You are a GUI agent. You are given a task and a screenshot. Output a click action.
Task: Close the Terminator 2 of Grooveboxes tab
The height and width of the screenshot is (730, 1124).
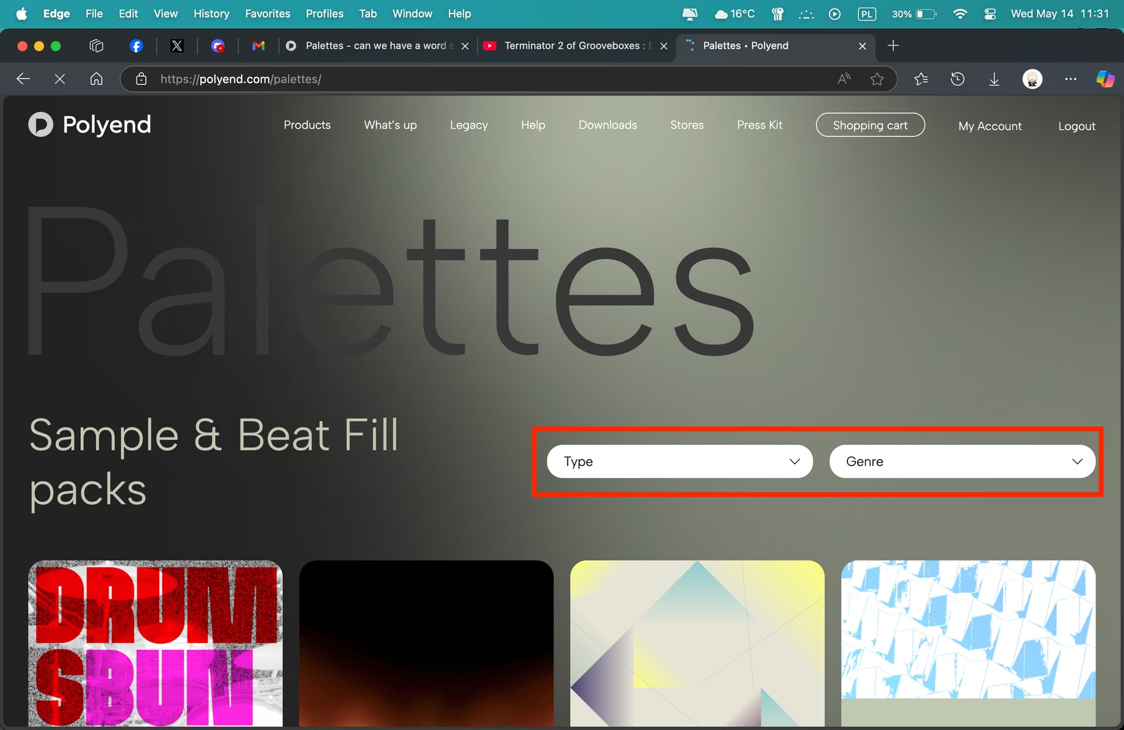coord(663,46)
